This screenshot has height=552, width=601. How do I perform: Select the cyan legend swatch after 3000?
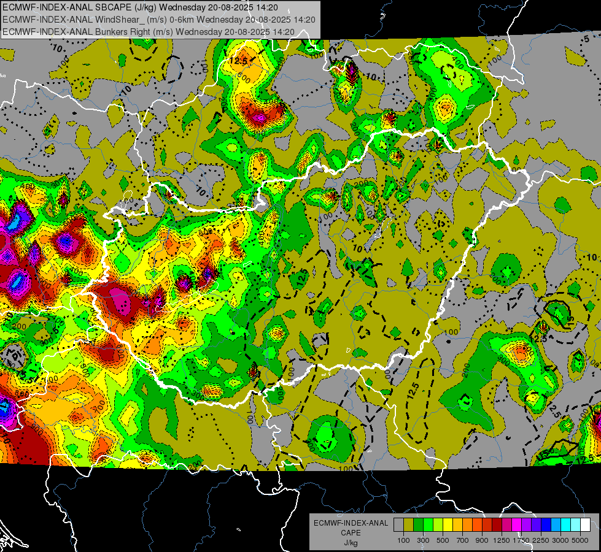point(566,525)
